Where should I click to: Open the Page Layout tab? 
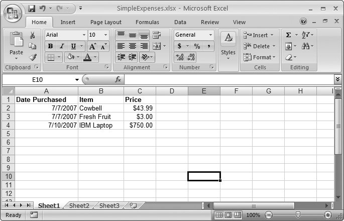tap(106, 22)
